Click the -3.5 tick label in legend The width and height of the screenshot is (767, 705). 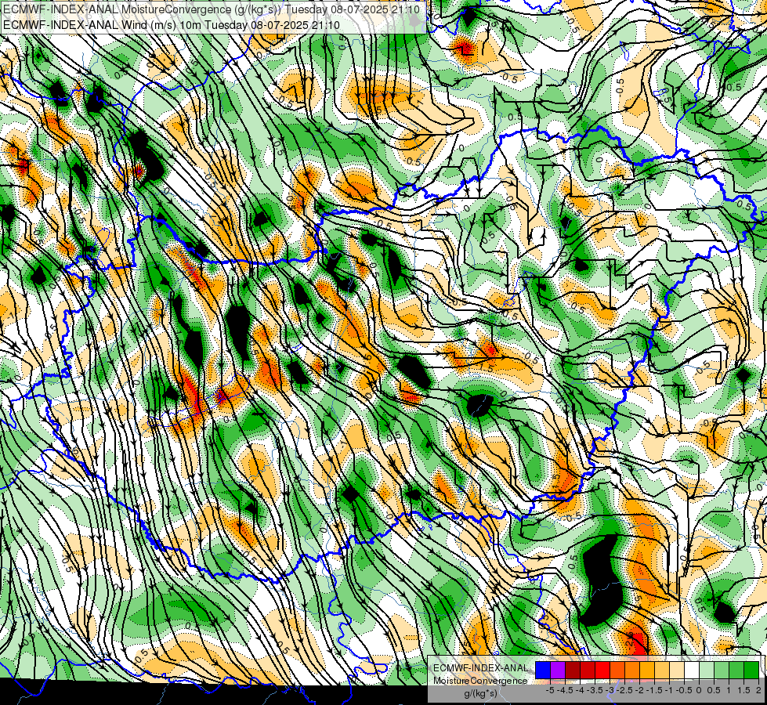(595, 690)
